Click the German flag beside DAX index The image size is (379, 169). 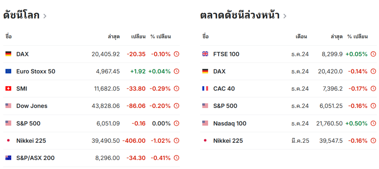(x=8, y=54)
